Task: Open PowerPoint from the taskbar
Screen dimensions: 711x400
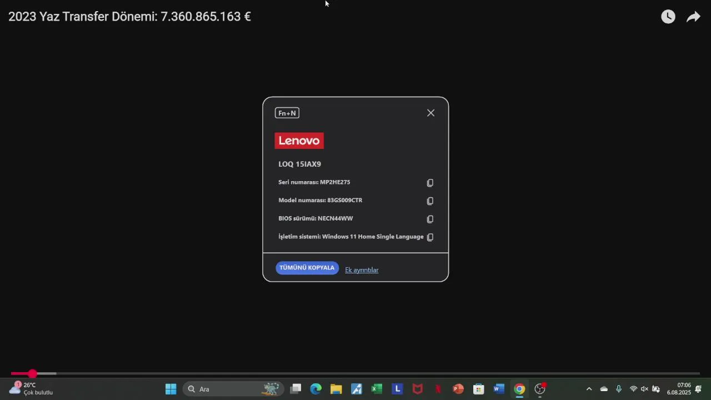Action: coord(458,389)
